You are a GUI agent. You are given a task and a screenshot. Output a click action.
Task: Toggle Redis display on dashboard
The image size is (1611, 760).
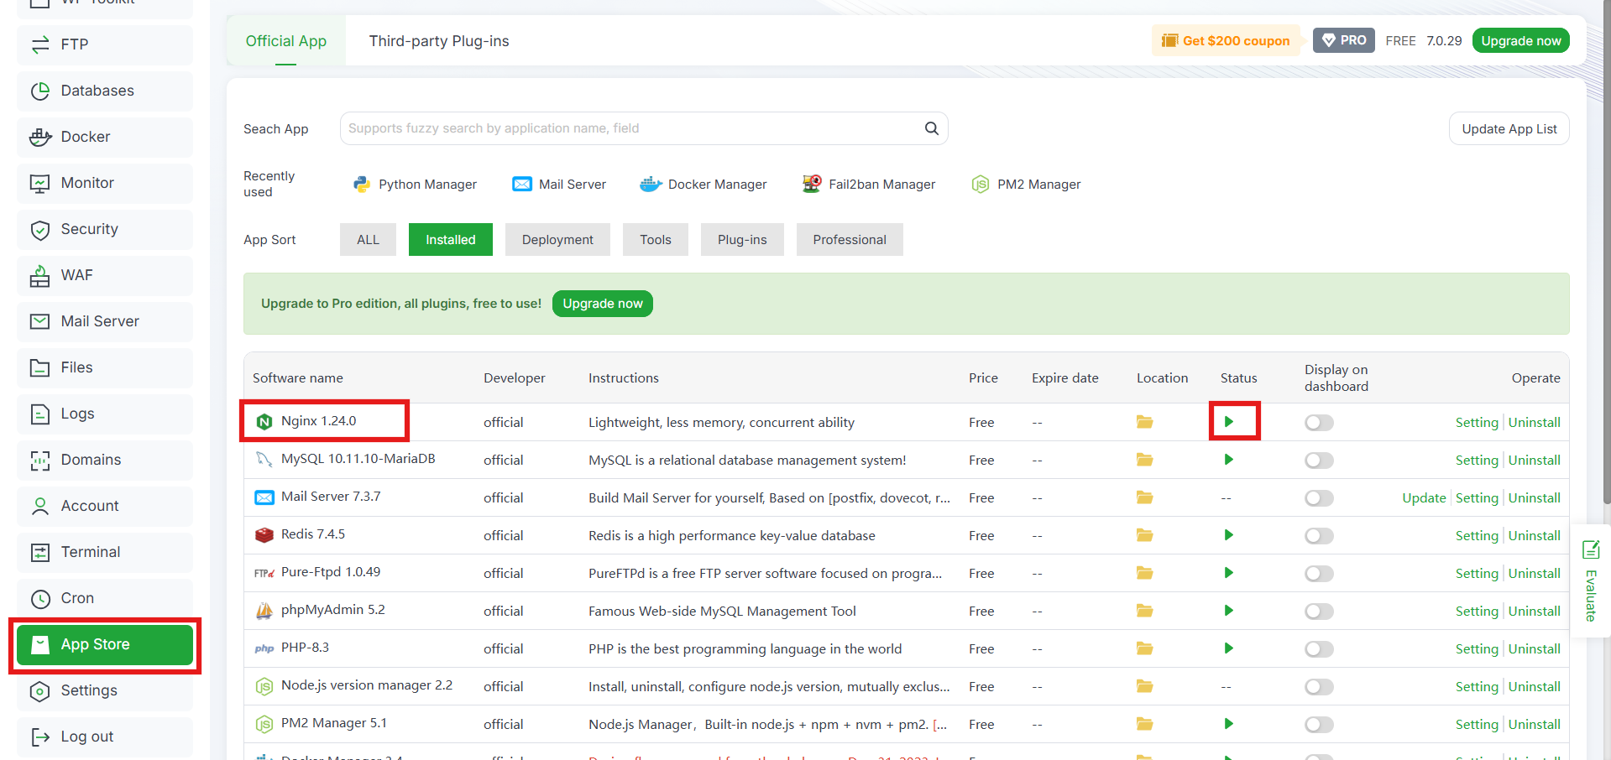1319,536
